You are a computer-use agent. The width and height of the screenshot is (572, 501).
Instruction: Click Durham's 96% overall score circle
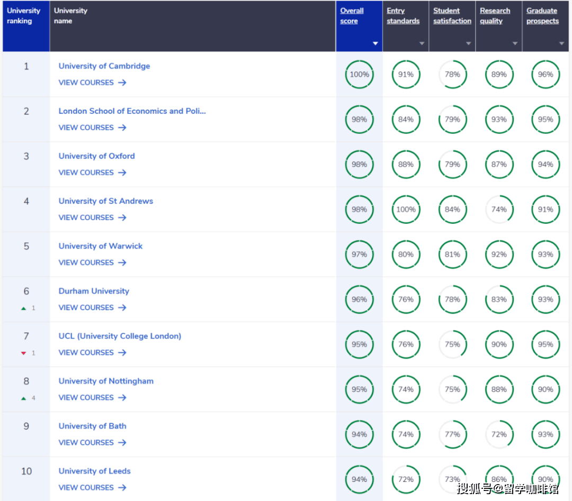point(359,299)
